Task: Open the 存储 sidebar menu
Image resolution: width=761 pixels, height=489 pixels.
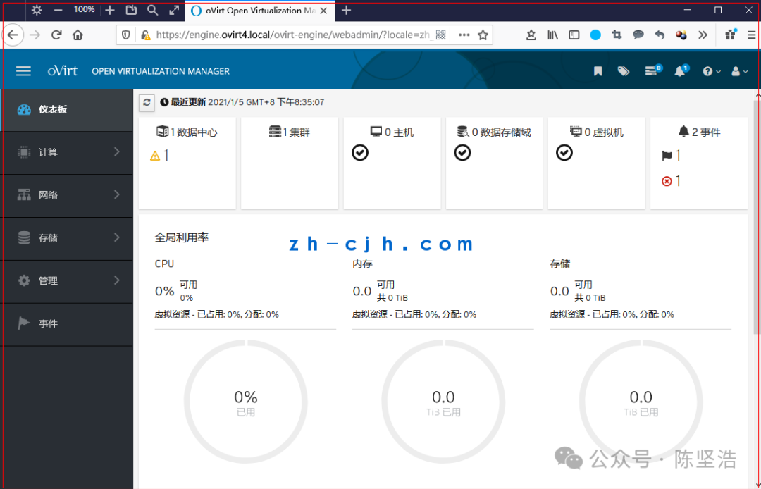Action: pos(66,237)
